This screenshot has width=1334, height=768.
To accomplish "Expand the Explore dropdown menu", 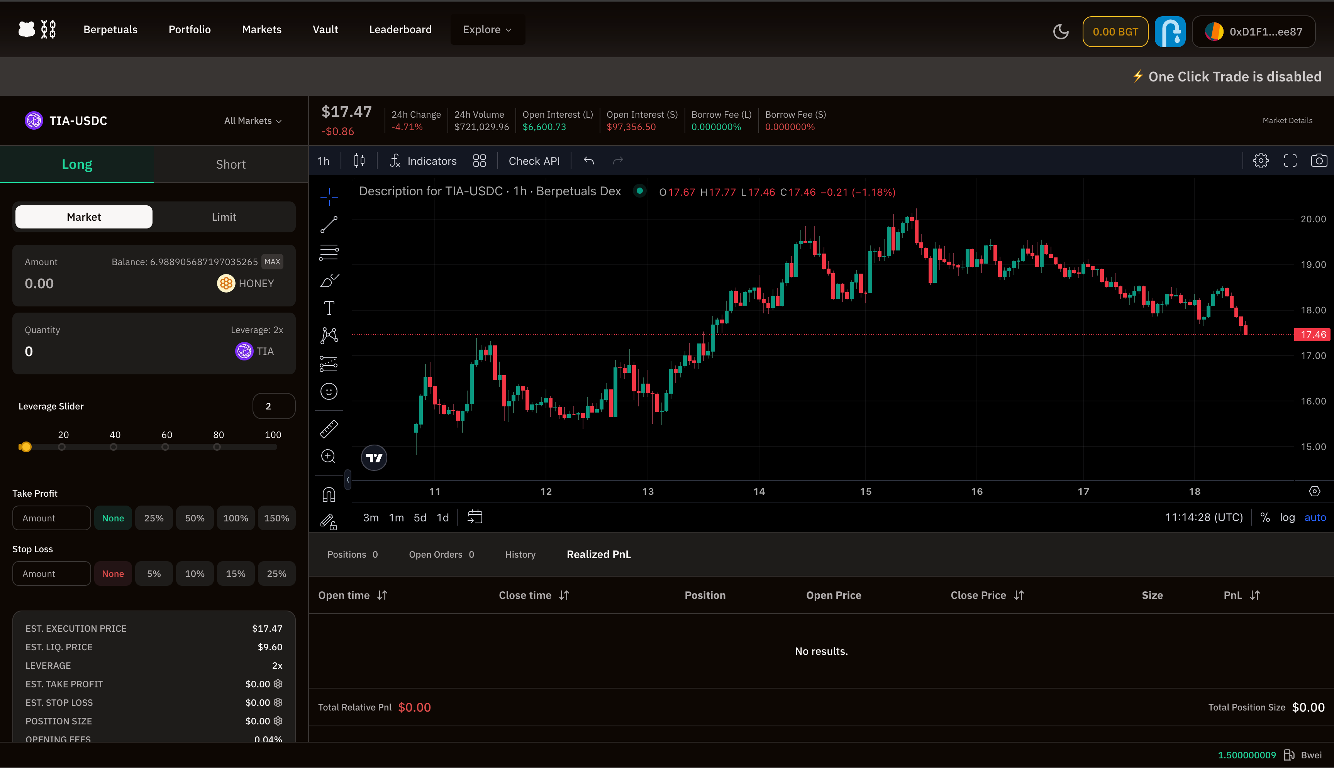I will (487, 30).
